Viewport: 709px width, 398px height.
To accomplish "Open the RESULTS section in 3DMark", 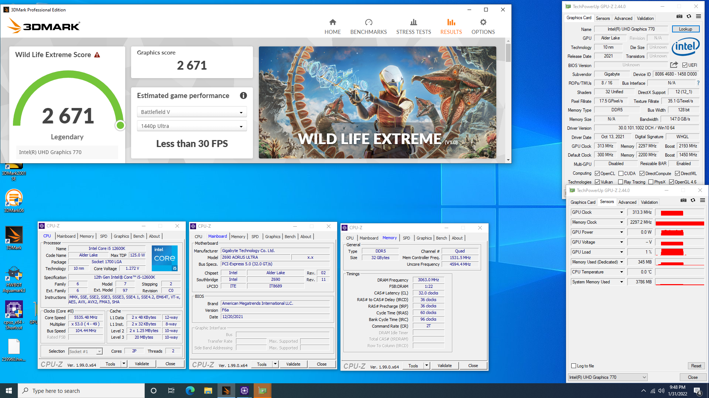I will pyautogui.click(x=451, y=27).
